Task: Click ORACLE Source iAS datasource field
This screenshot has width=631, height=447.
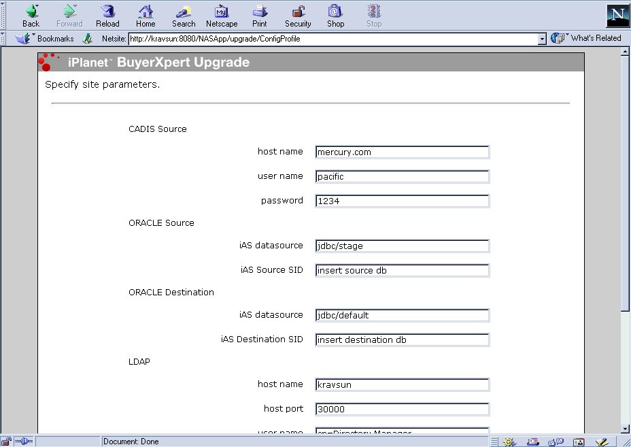Action: [403, 246]
